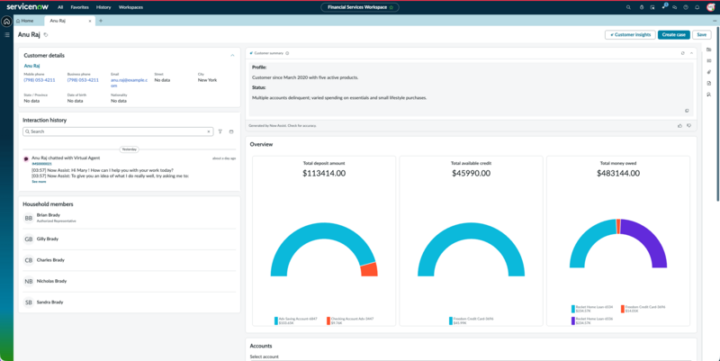The image size is (720, 361).
Task: Select the Checking Account Adv legend swatch
Action: click(x=328, y=321)
